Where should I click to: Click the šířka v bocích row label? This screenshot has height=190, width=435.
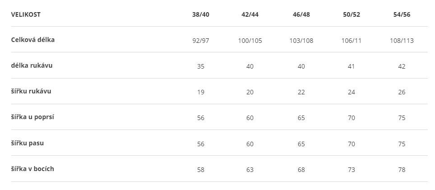pyautogui.click(x=32, y=169)
